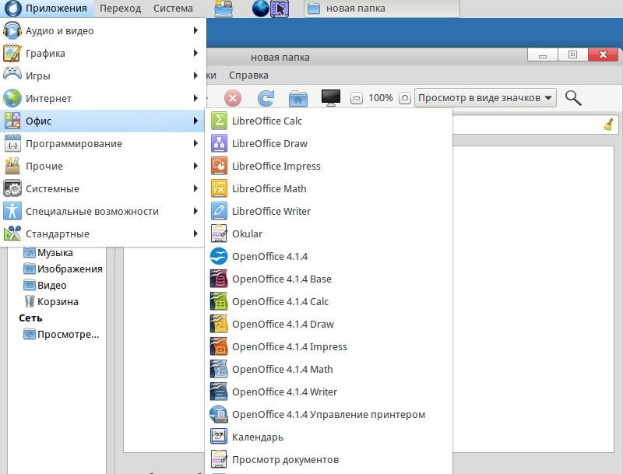The height and width of the screenshot is (474, 623).
Task: Click the search magnifier icon
Action: pyautogui.click(x=573, y=97)
